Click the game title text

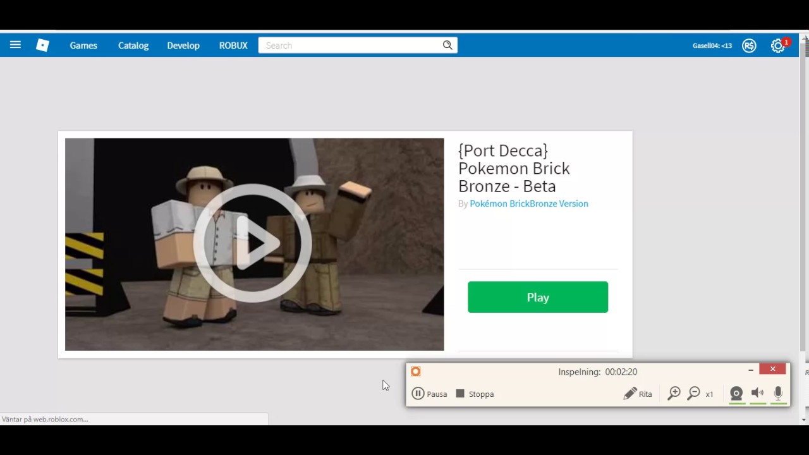tap(514, 168)
